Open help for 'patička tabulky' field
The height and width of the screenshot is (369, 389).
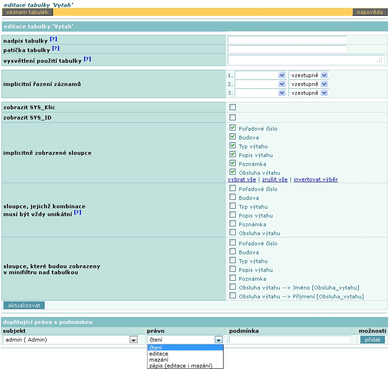point(56,48)
